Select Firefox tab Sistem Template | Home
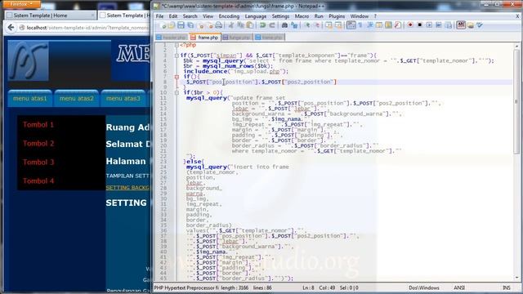 (x=51, y=16)
